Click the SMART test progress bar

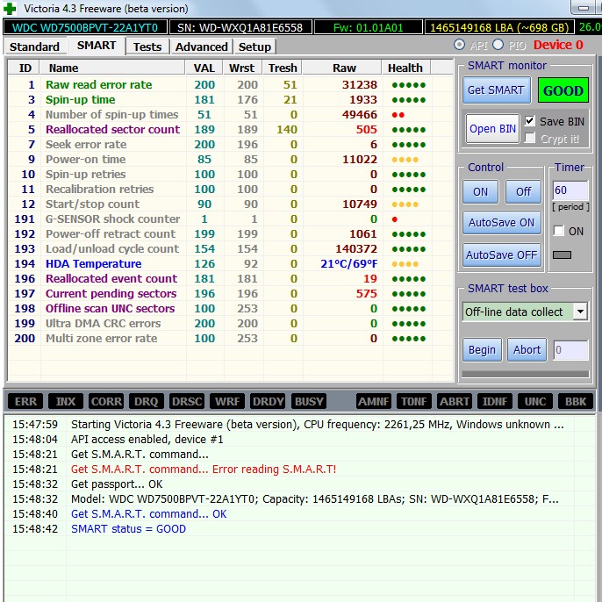click(525, 374)
